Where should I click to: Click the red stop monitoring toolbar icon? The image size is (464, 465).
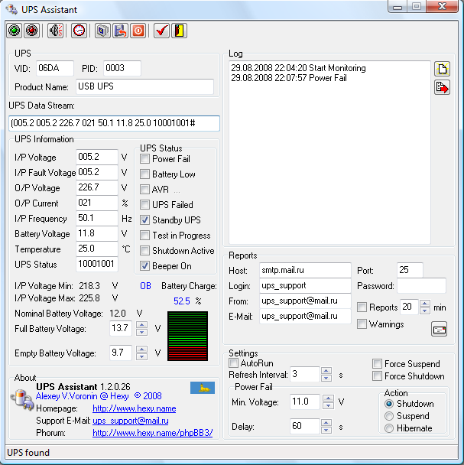coord(32,31)
